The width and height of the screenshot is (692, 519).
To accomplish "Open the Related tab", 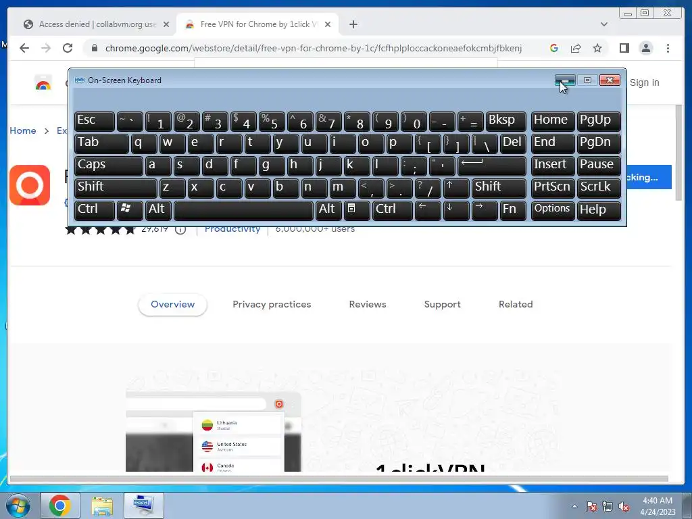I will coord(516,305).
